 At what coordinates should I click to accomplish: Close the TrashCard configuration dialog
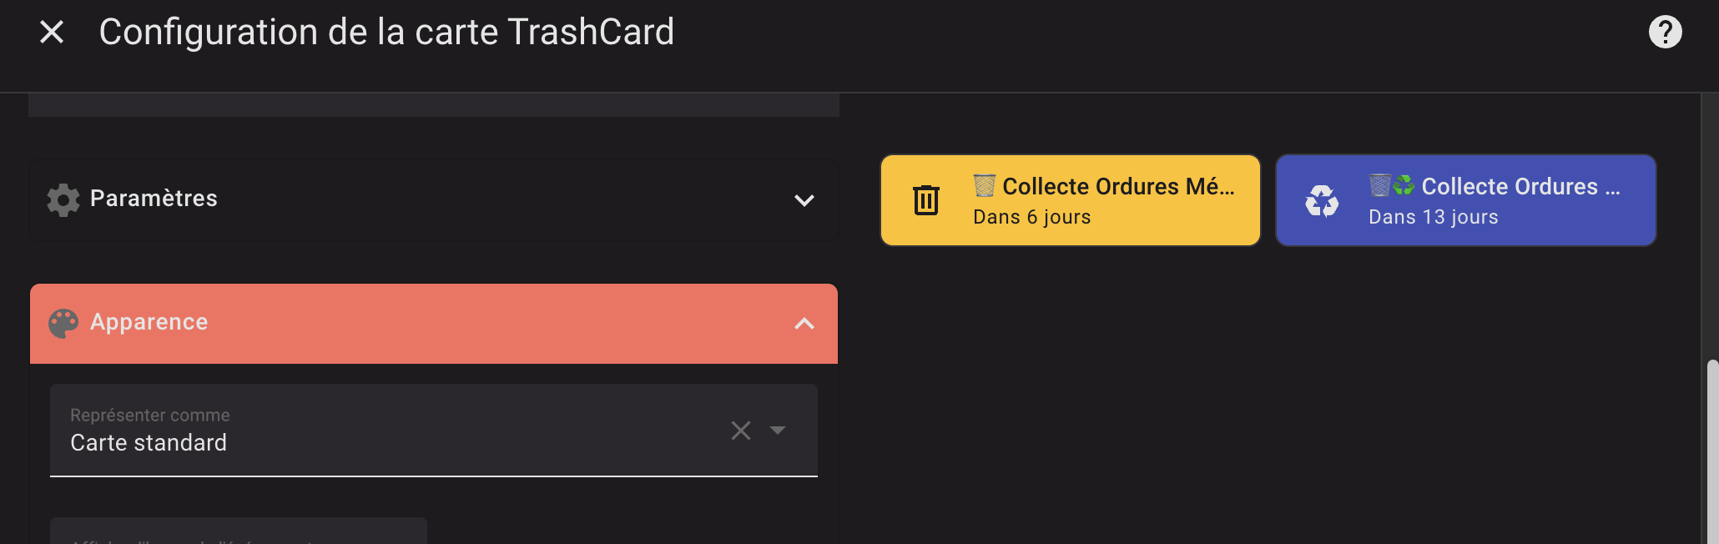(x=52, y=33)
